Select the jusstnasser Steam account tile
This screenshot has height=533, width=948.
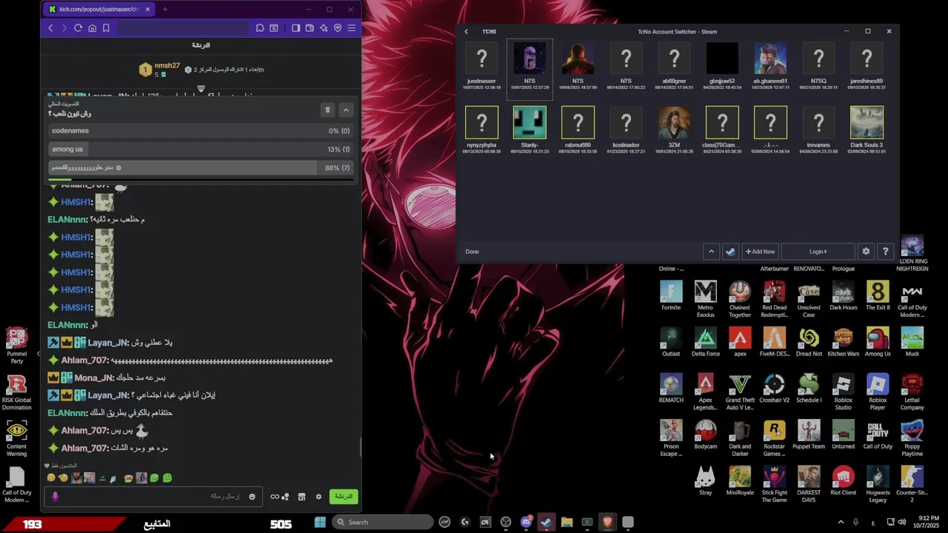(x=481, y=67)
